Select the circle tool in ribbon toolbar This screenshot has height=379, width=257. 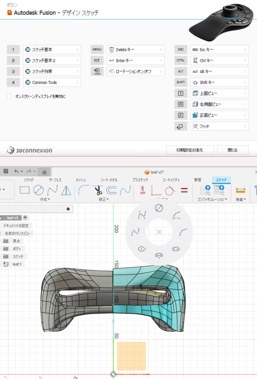point(39,190)
